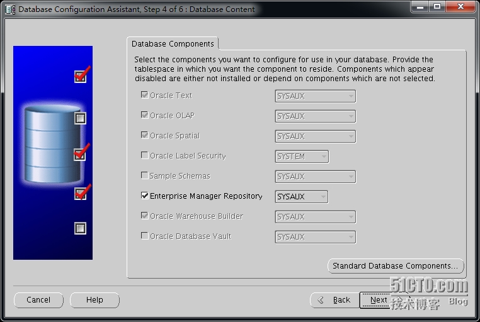Open the Help button
The height and width of the screenshot is (322, 480).
pyautogui.click(x=94, y=300)
